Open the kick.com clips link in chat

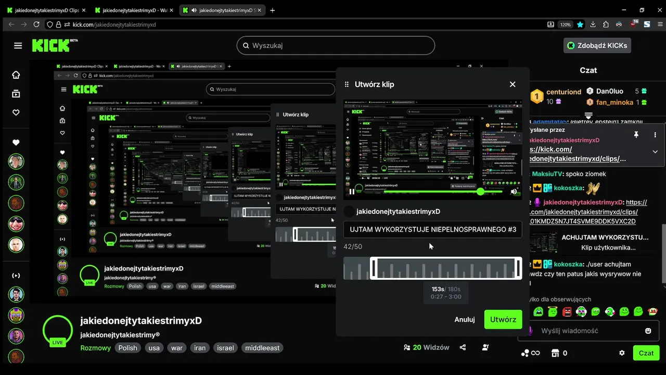tap(583, 212)
